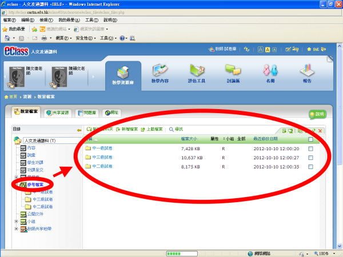Image resolution: width=343 pixels, height=257 pixels.
Task: Click teacher avatar of 陳文偉老師
Action: [x=17, y=77]
